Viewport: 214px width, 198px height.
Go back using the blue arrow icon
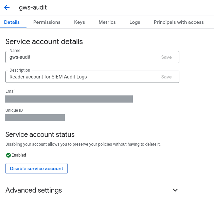pos(7,7)
